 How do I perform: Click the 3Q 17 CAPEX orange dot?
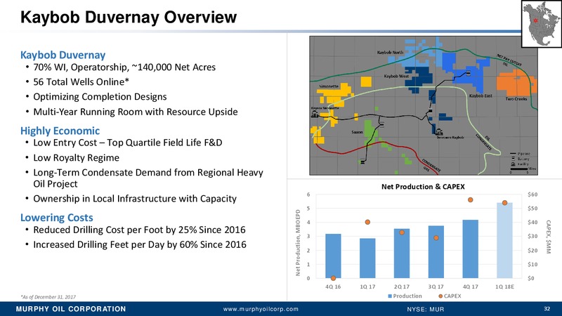(436, 238)
